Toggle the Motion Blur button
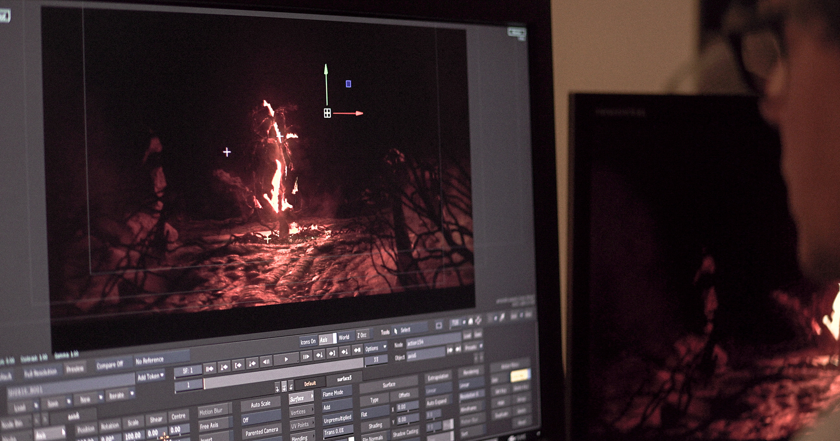This screenshot has width=840, height=441. (x=214, y=411)
